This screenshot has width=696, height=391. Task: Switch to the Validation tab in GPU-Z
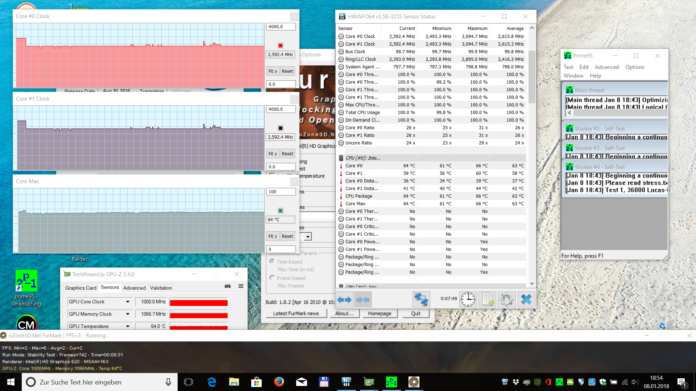pos(161,288)
